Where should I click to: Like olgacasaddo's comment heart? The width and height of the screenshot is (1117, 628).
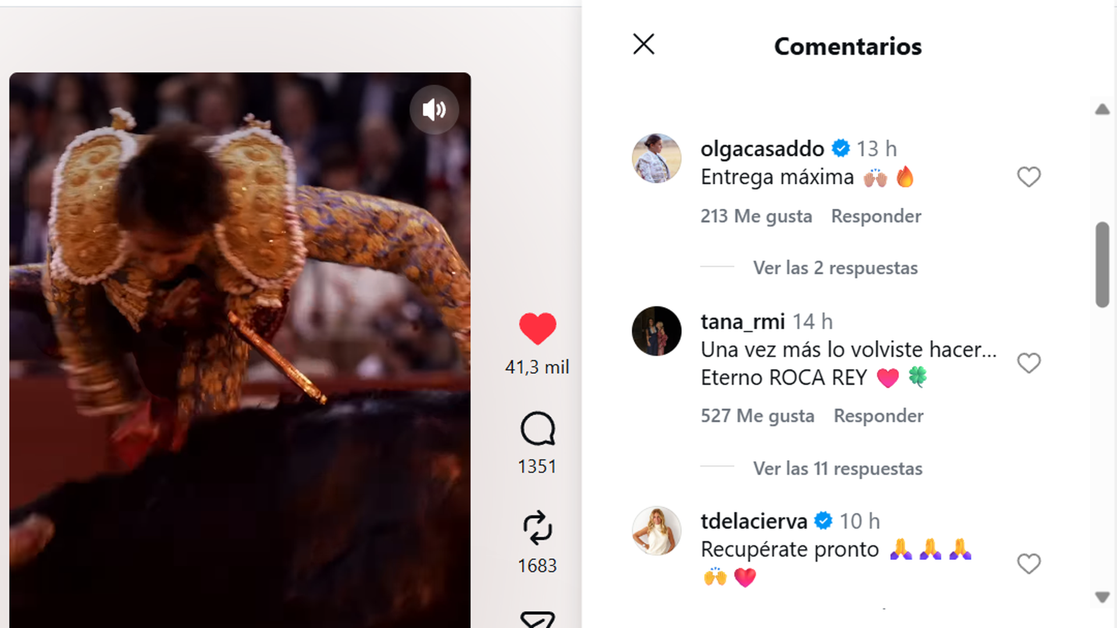tap(1029, 176)
